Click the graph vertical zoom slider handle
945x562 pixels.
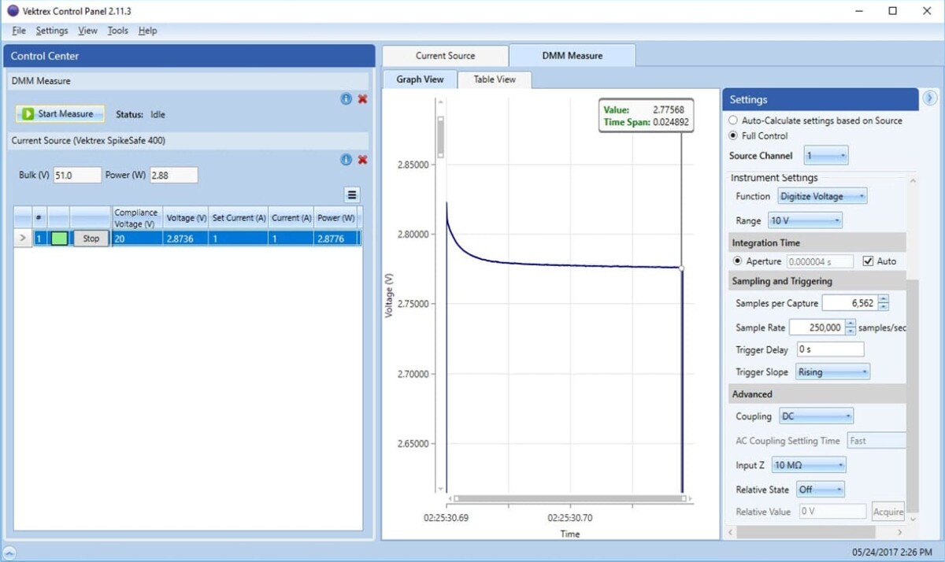(x=441, y=138)
